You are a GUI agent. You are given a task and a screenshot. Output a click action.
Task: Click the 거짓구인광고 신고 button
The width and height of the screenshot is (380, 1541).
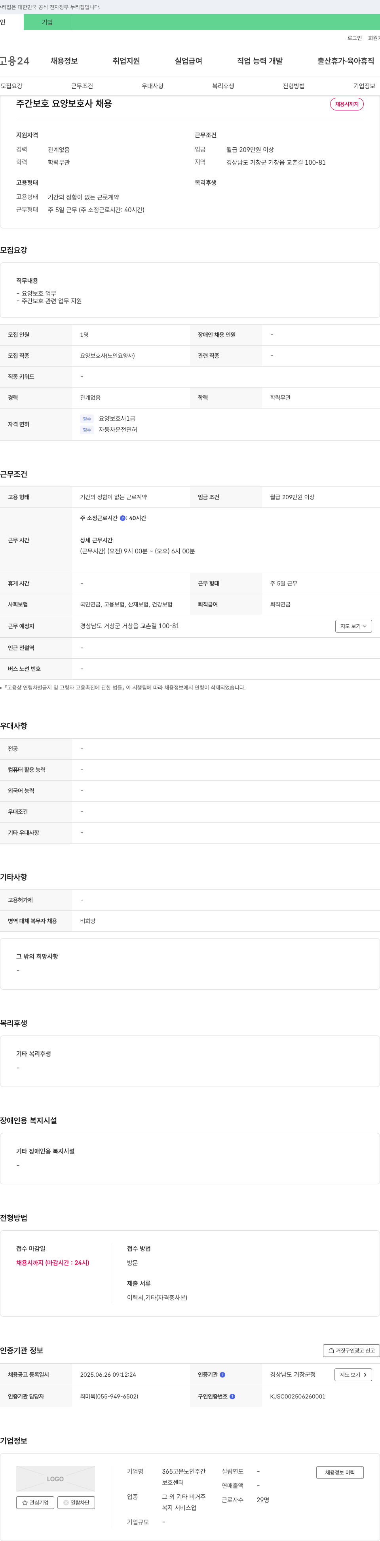pos(351,1350)
